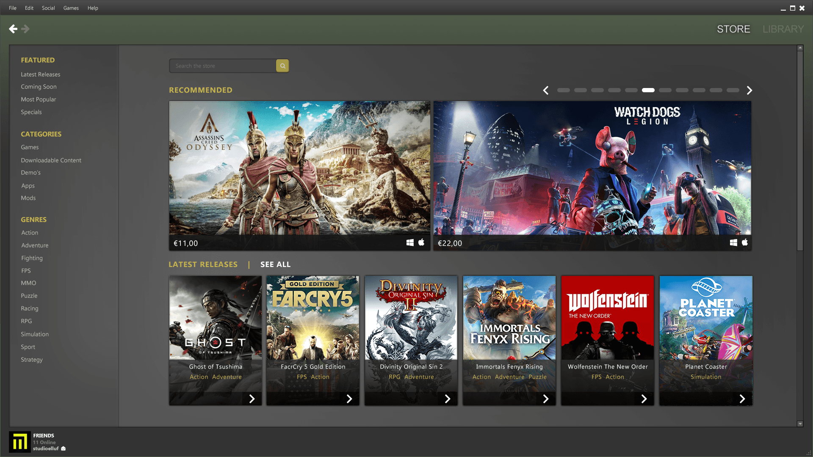Select the eighth carousel page indicator

click(682, 90)
